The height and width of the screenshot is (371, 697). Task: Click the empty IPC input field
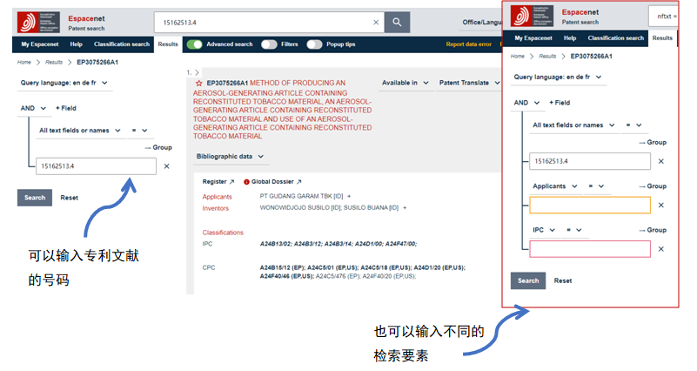pos(590,249)
